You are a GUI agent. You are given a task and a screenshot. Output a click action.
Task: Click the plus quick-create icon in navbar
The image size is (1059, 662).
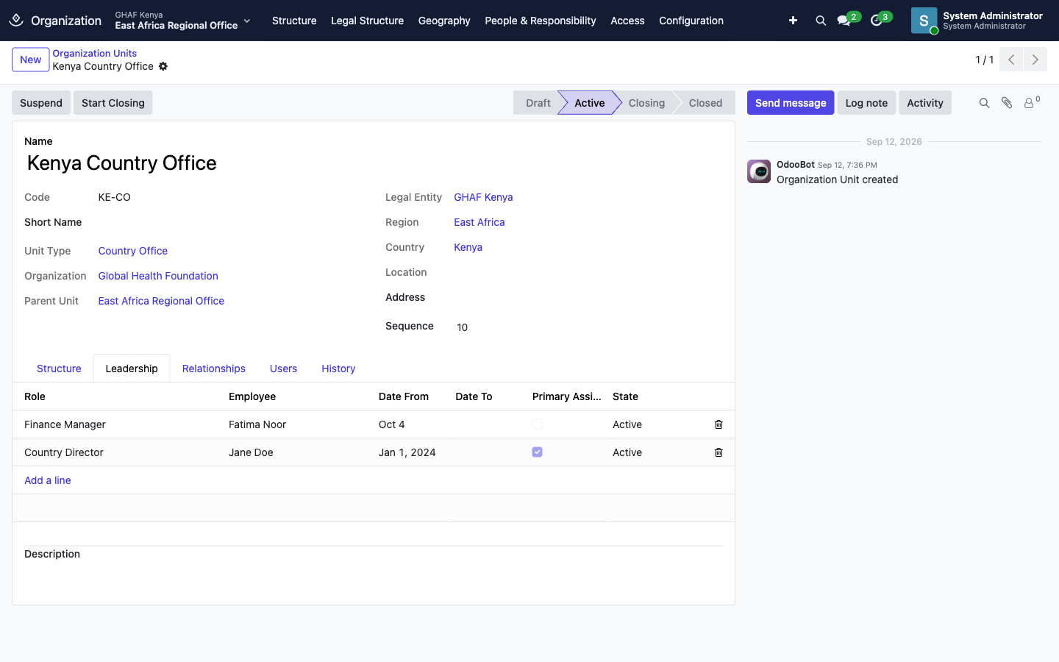pyautogui.click(x=793, y=21)
